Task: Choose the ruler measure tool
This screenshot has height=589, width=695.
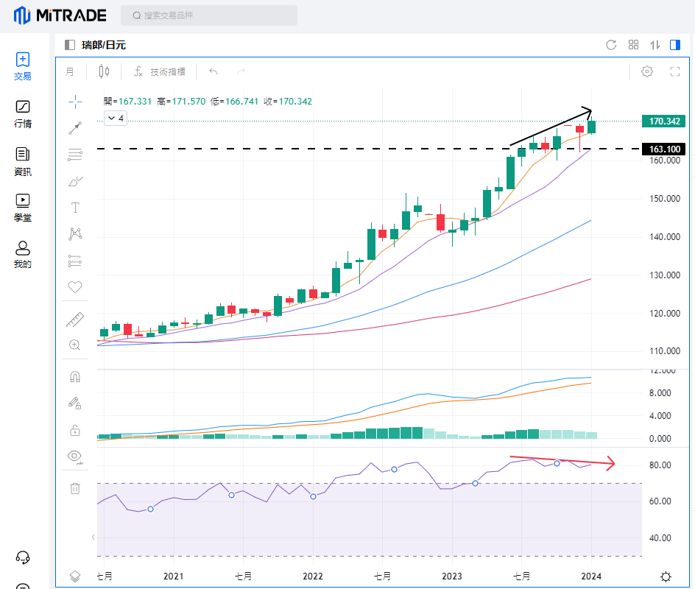Action: point(75,320)
